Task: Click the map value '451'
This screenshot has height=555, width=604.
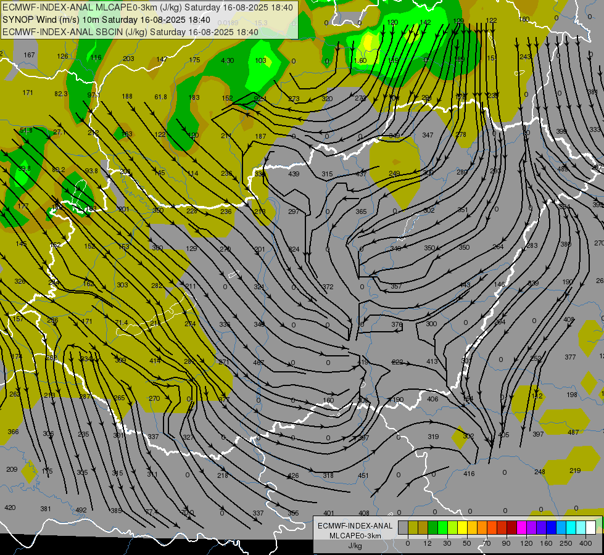Action: [x=363, y=475]
